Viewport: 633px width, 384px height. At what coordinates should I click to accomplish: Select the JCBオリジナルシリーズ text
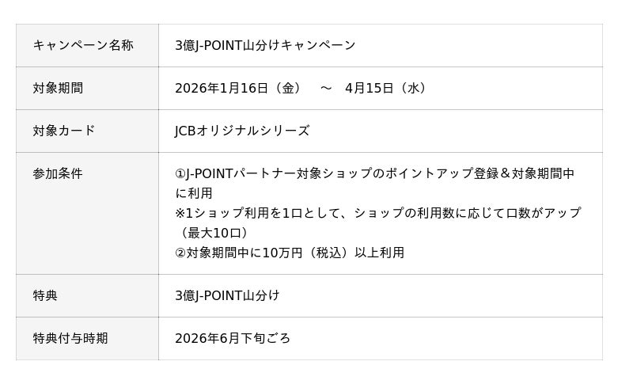pos(242,131)
